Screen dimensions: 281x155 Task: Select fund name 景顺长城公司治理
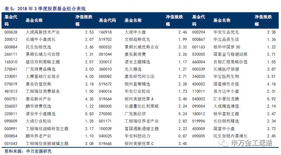pyautogui.click(x=43, y=54)
